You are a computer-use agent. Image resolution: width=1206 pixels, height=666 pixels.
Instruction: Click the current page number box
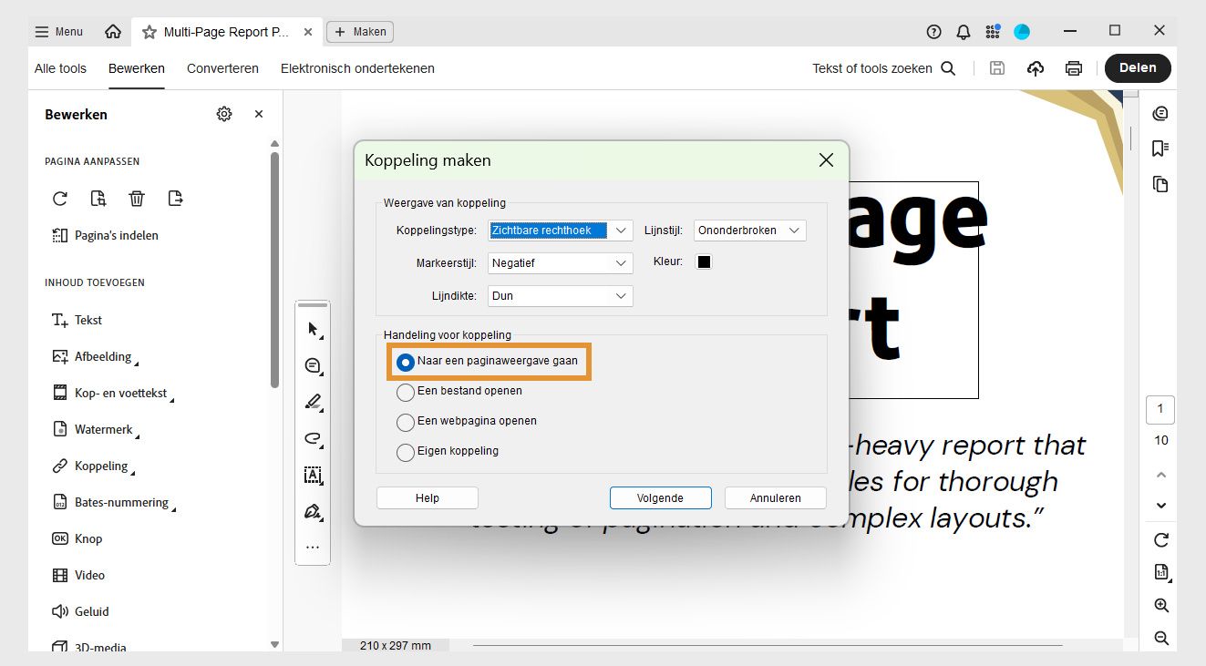pos(1160,409)
